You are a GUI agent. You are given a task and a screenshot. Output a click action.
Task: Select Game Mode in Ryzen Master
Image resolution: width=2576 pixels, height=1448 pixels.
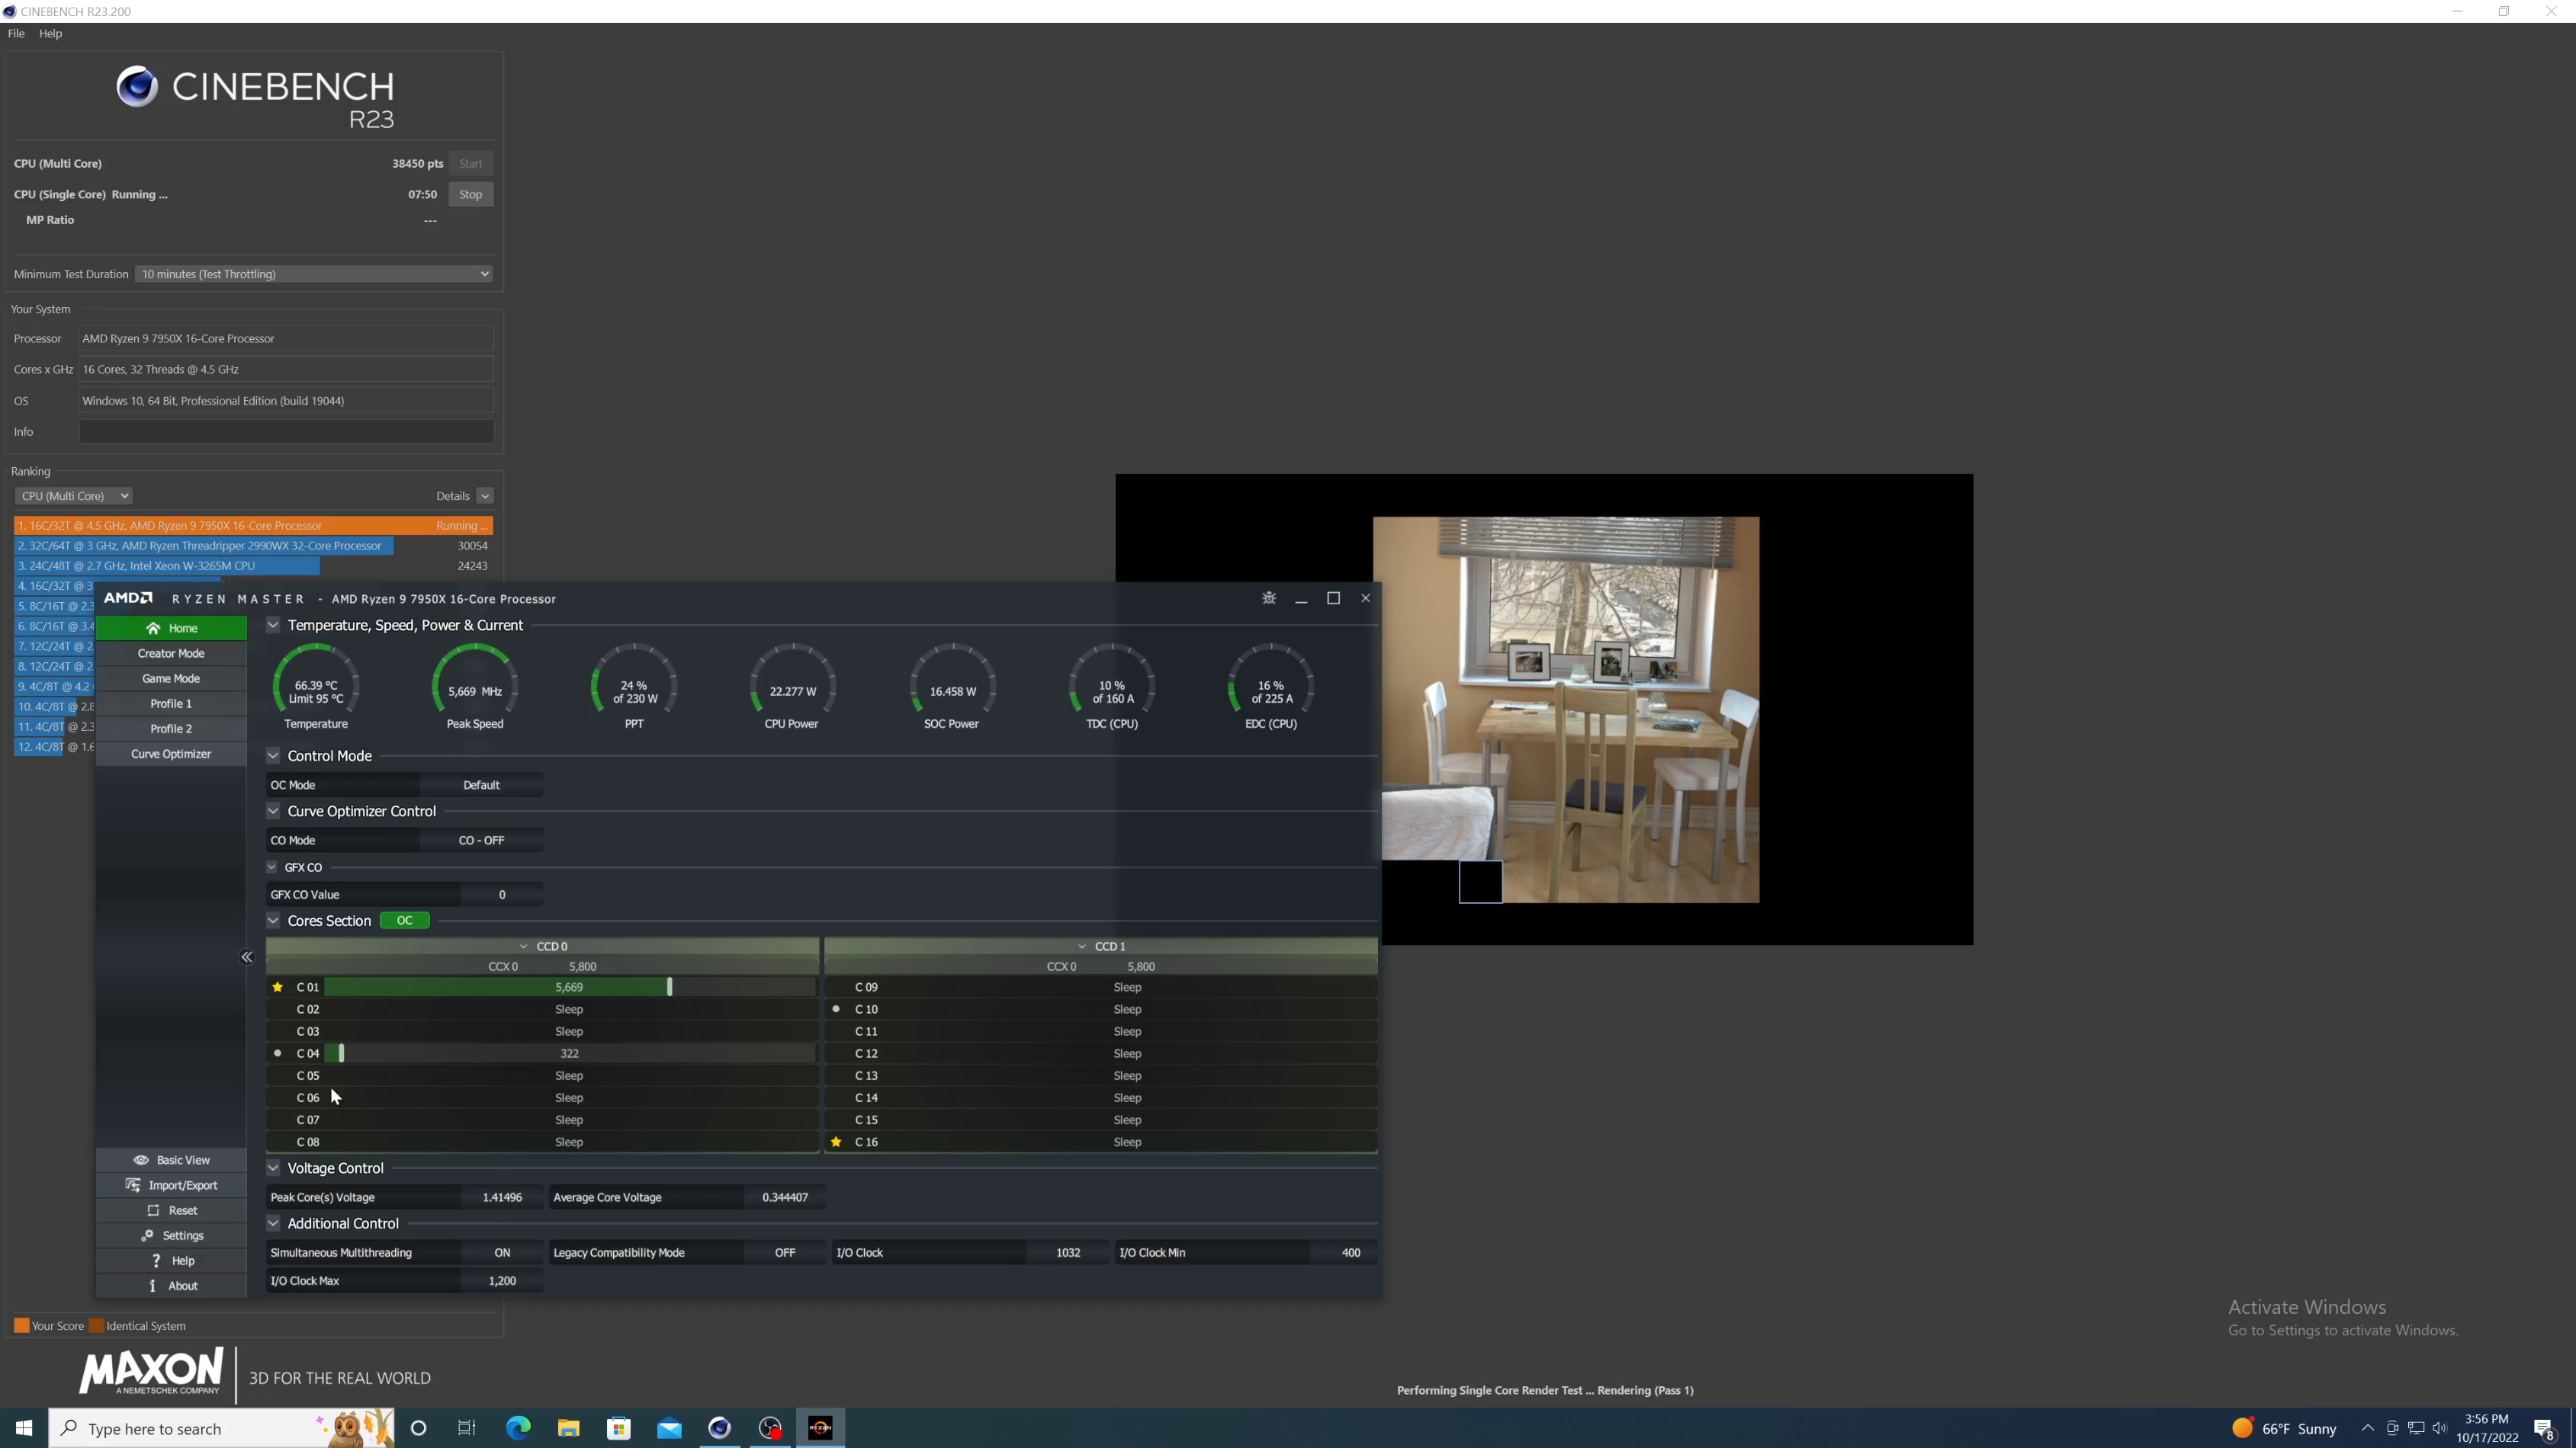tap(171, 678)
